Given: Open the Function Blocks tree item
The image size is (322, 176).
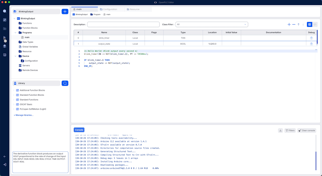Looking at the screenshot, I should coord(30,28).
